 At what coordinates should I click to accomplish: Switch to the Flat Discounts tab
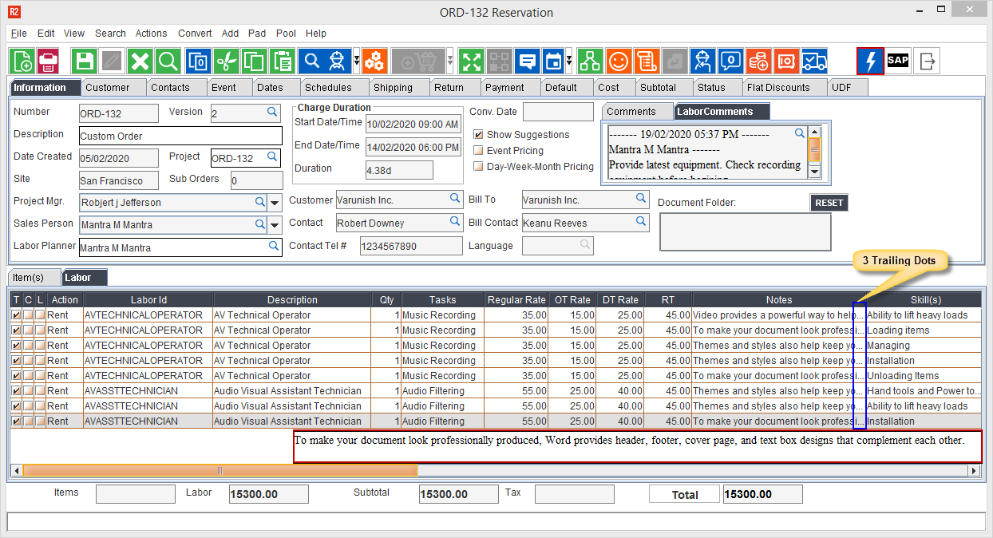778,88
